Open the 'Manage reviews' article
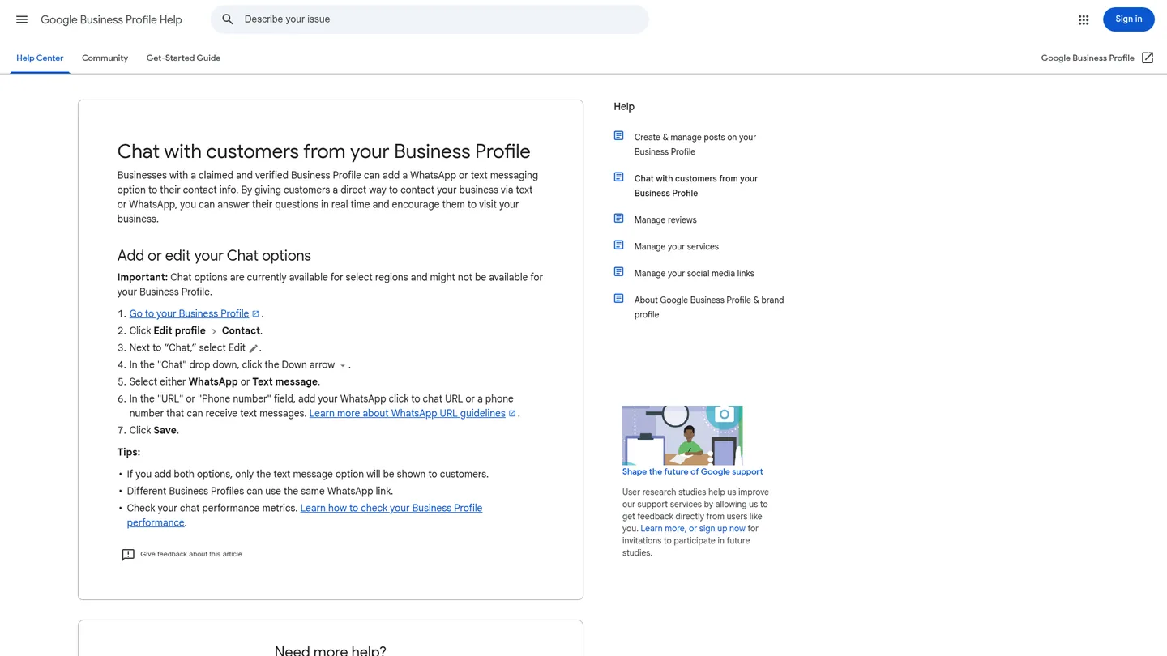1167x656 pixels. (x=665, y=220)
